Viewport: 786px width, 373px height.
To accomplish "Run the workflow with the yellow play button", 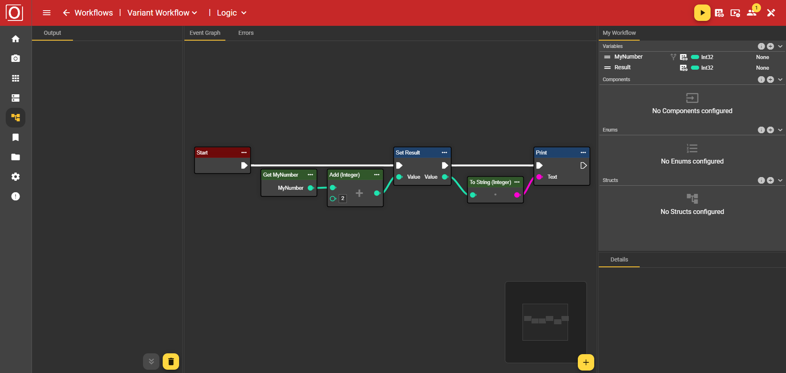I will point(702,12).
